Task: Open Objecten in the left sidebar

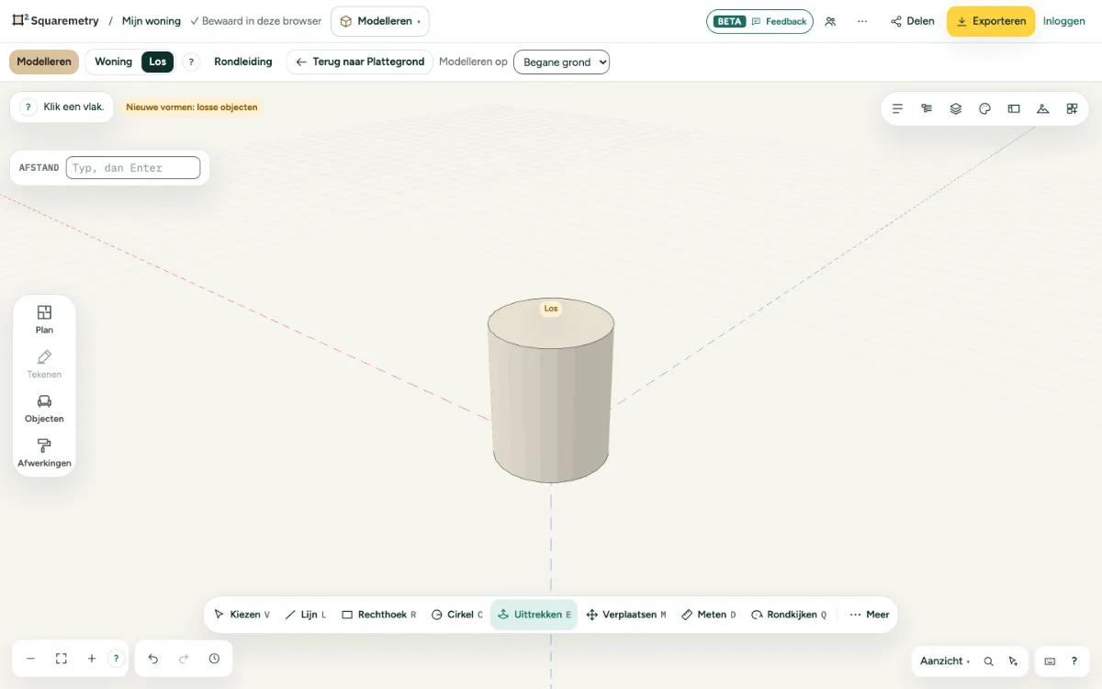Action: 44,409
